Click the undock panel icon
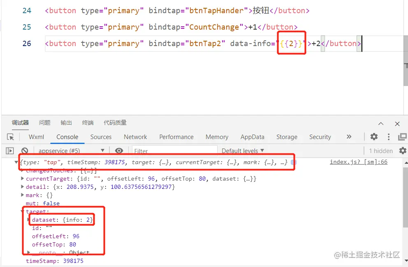The height and width of the screenshot is (267, 408). (403, 137)
